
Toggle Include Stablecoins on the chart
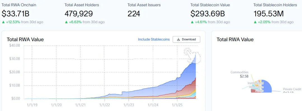[x=154, y=39]
